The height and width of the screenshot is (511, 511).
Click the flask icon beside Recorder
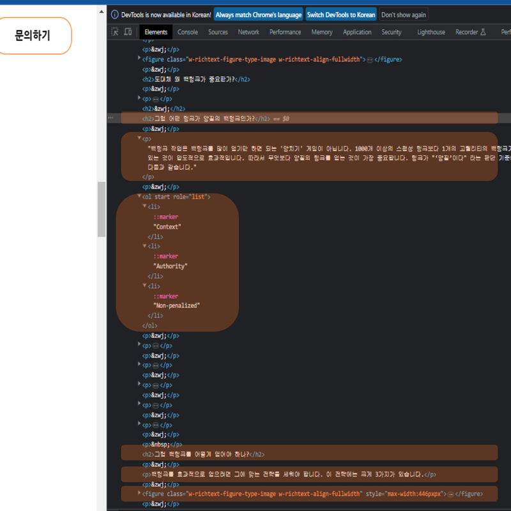(483, 32)
